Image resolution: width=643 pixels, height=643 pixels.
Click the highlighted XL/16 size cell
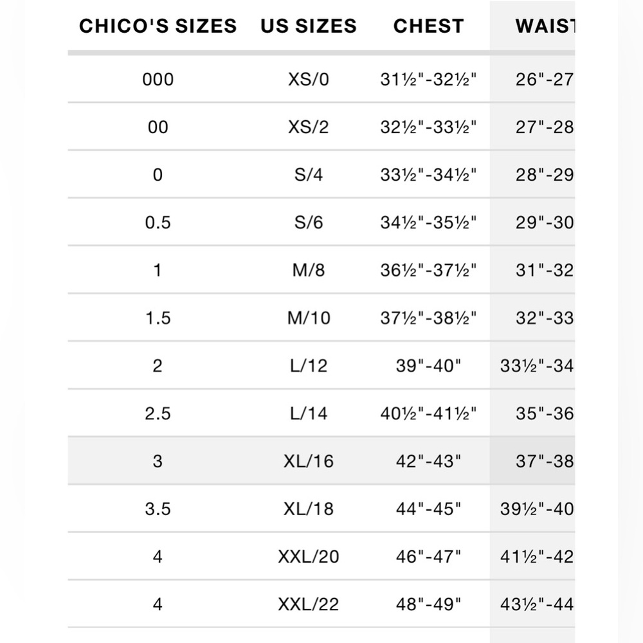pyautogui.click(x=309, y=461)
